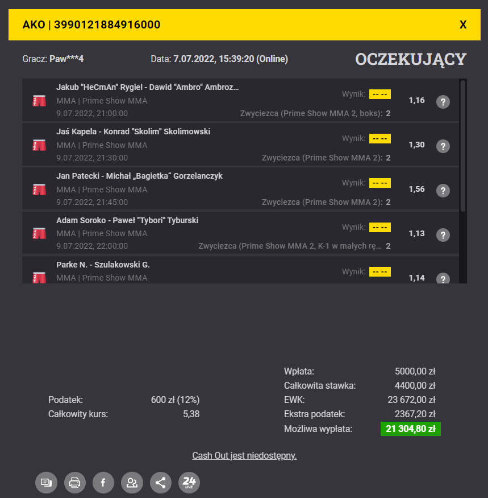Screen dimensions: 488x498
Task: Click Ekstra podatek value 2367,20 zł
Action: click(x=415, y=414)
